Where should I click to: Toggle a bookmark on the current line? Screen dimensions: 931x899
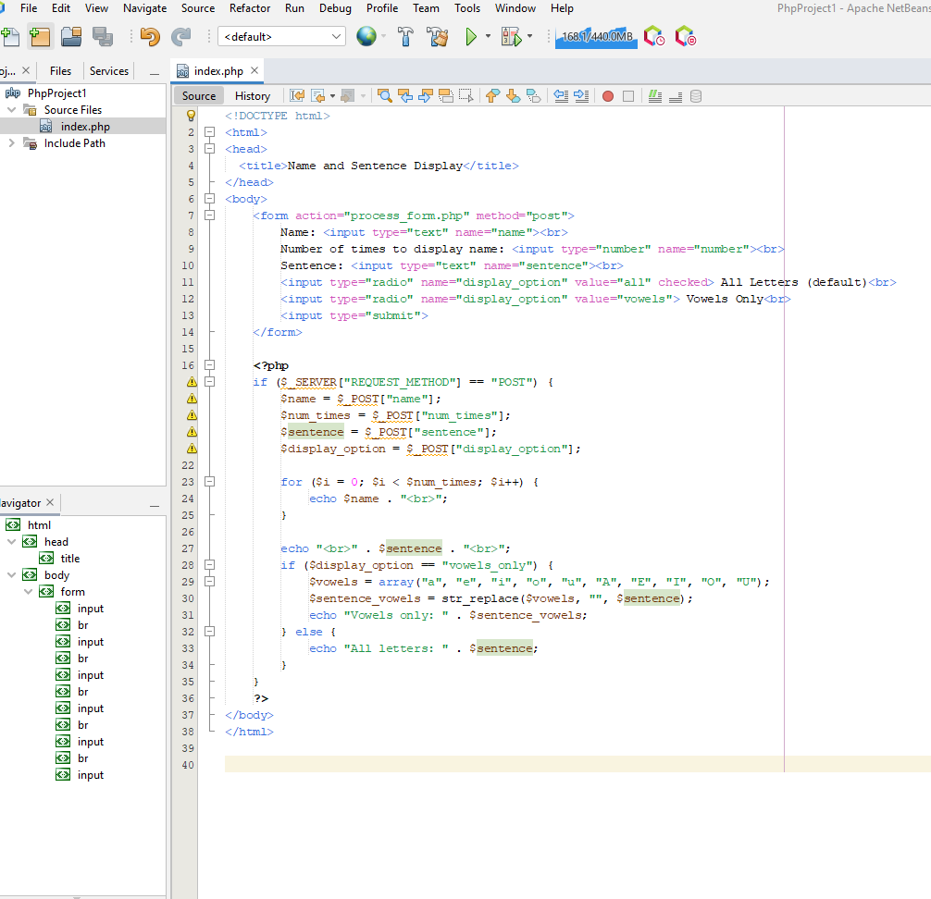533,95
